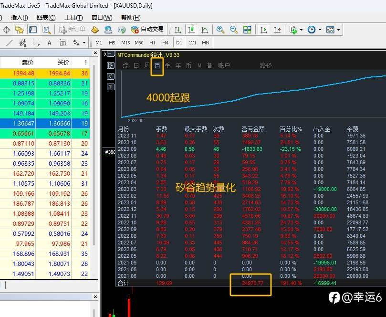This screenshot has width=386, height=317.
Task: Expand the indicators list dropdown arrow
Action: coord(302,30)
